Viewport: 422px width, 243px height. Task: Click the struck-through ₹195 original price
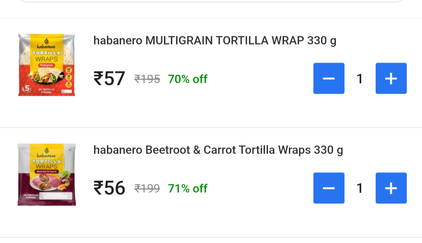click(147, 79)
